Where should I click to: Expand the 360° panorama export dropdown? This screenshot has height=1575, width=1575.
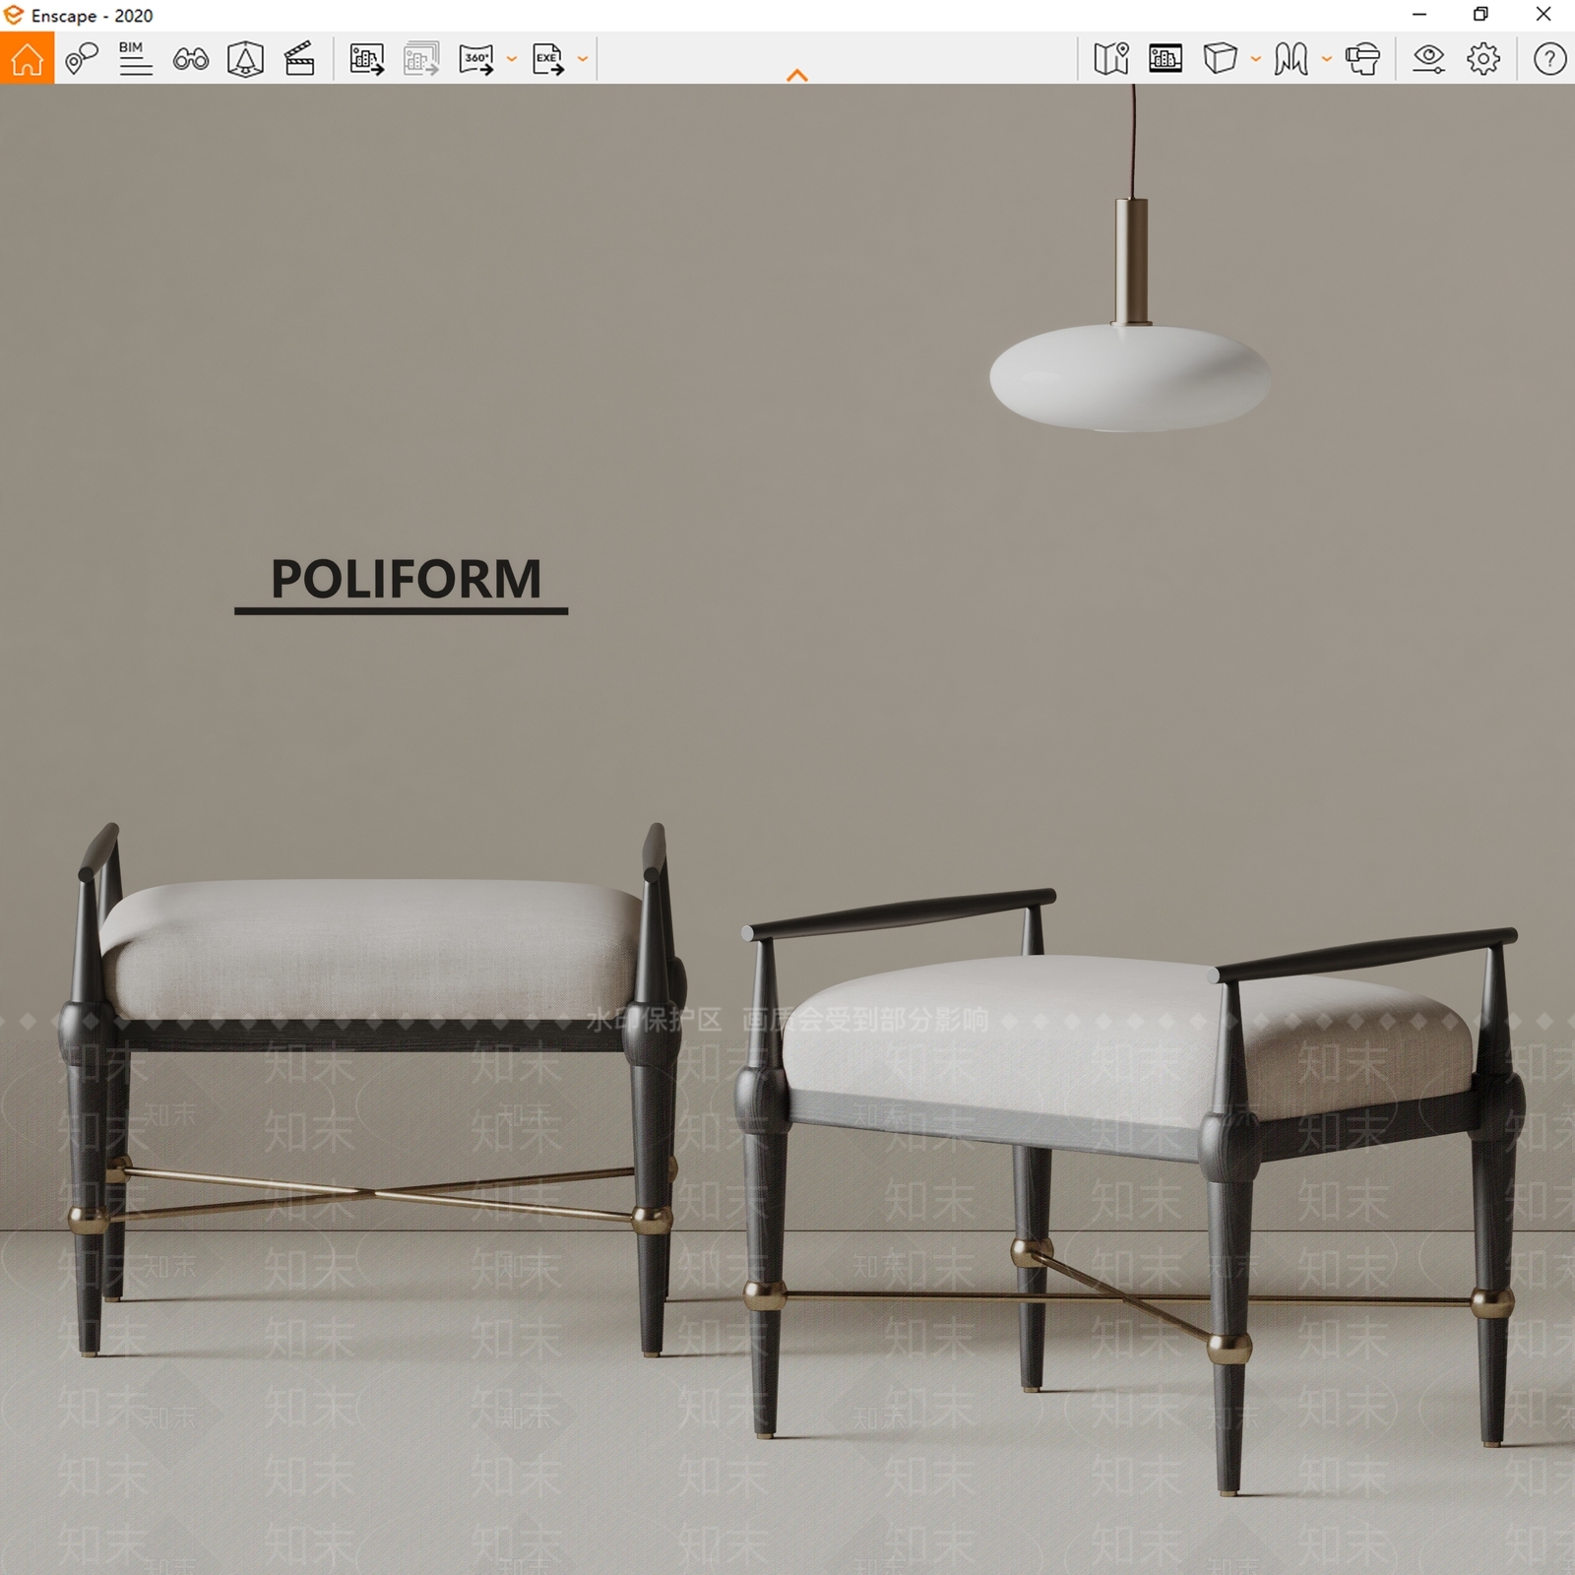pos(512,59)
